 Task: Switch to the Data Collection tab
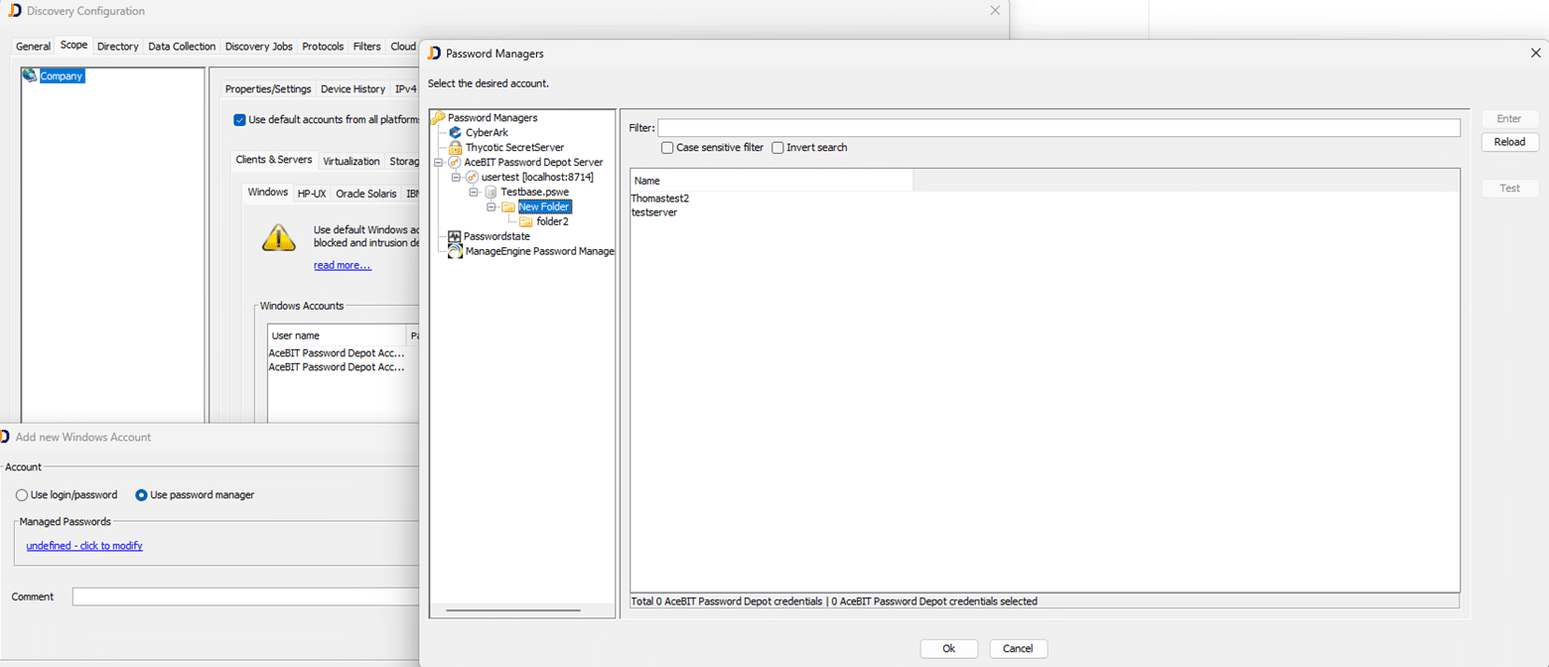(x=182, y=47)
